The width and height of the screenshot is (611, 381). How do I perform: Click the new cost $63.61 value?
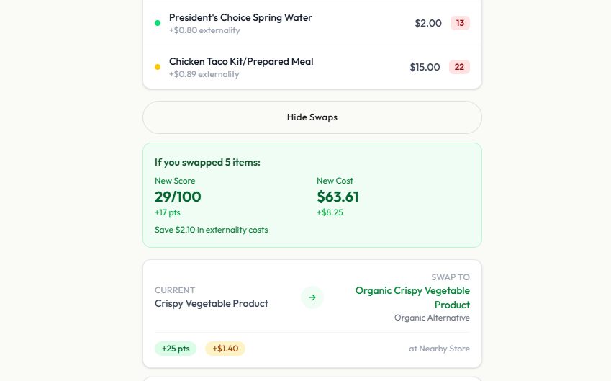pyautogui.click(x=338, y=197)
